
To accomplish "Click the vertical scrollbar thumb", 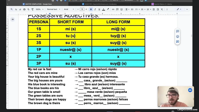I will coord(191,36).
